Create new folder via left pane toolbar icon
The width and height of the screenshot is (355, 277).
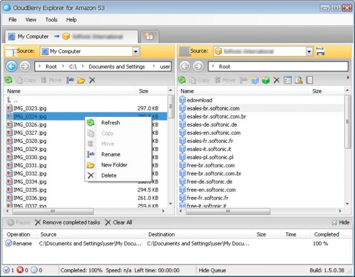[x=81, y=80]
